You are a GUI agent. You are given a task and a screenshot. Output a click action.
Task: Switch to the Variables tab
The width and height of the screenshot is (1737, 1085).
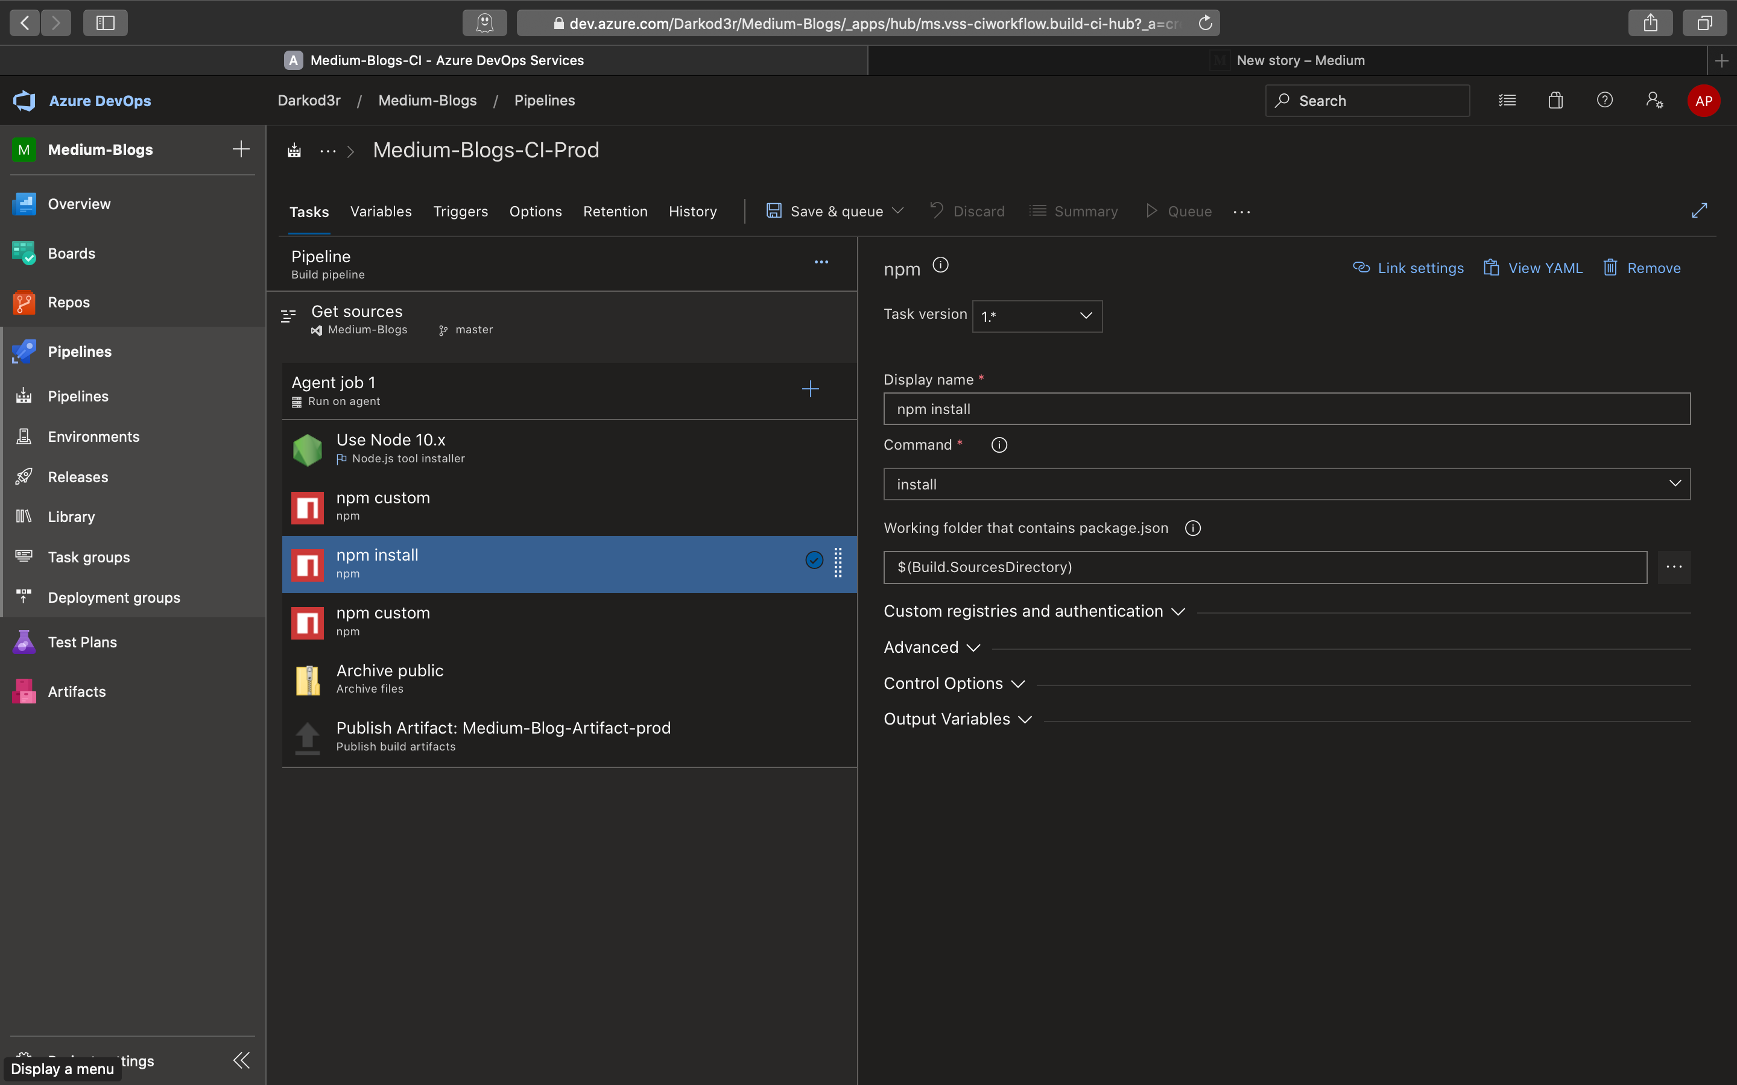(381, 212)
